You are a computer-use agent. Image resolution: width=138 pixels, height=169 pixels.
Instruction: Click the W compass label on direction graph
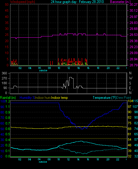tap(131, 78)
